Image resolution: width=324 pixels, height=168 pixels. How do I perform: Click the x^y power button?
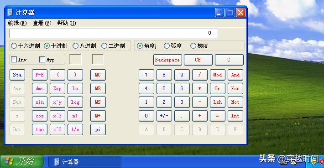(x=57, y=102)
